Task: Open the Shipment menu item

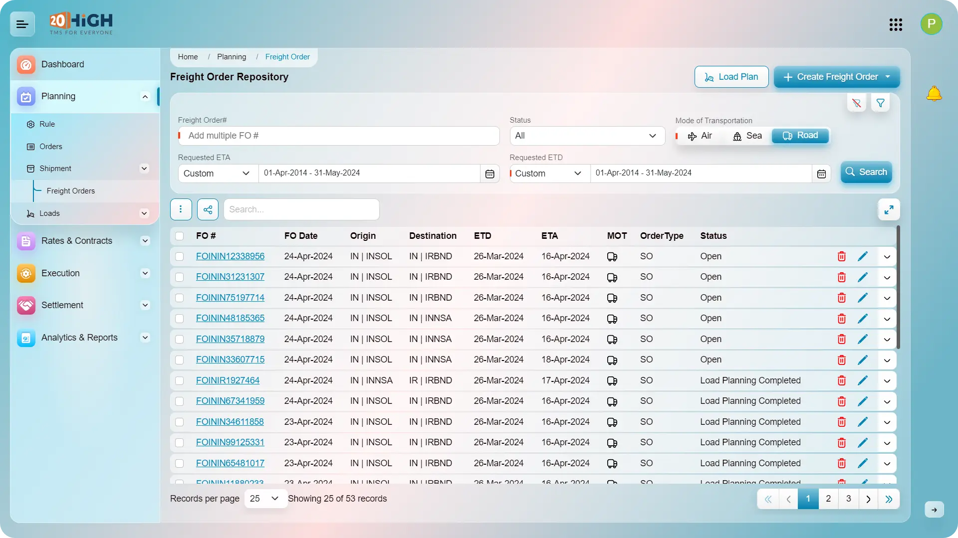Action: click(x=55, y=169)
